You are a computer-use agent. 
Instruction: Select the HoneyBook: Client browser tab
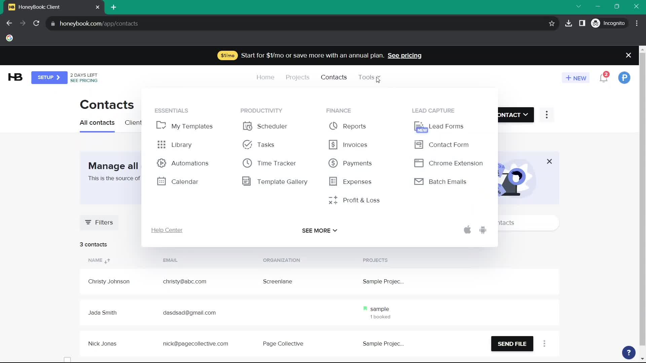54,7
